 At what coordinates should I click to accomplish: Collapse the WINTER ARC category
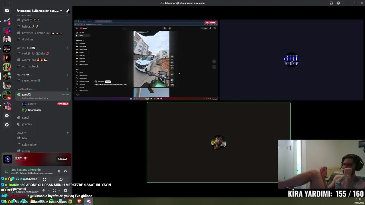click(x=27, y=48)
